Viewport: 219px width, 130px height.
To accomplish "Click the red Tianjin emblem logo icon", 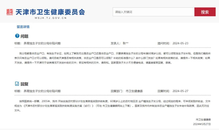I will click(x=10, y=12).
